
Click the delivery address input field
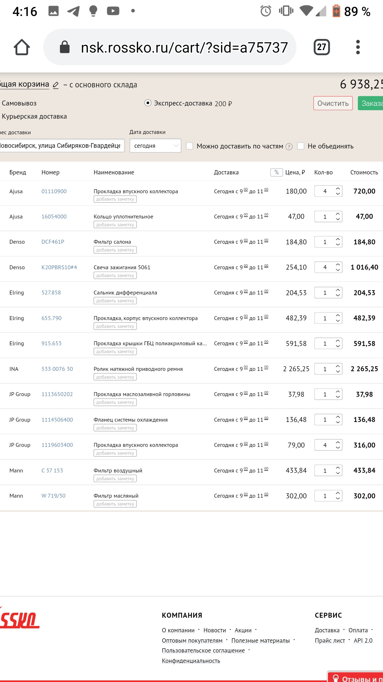[61, 146]
